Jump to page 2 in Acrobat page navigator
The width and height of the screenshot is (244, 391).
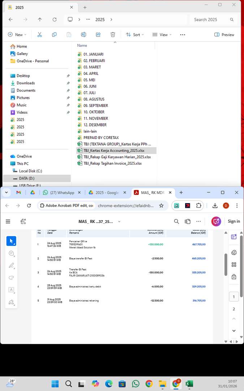pyautogui.click(x=234, y=309)
